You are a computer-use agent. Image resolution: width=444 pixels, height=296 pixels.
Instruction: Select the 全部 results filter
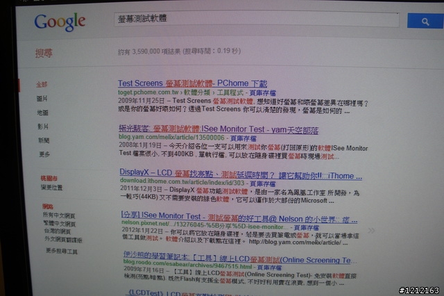click(x=42, y=84)
